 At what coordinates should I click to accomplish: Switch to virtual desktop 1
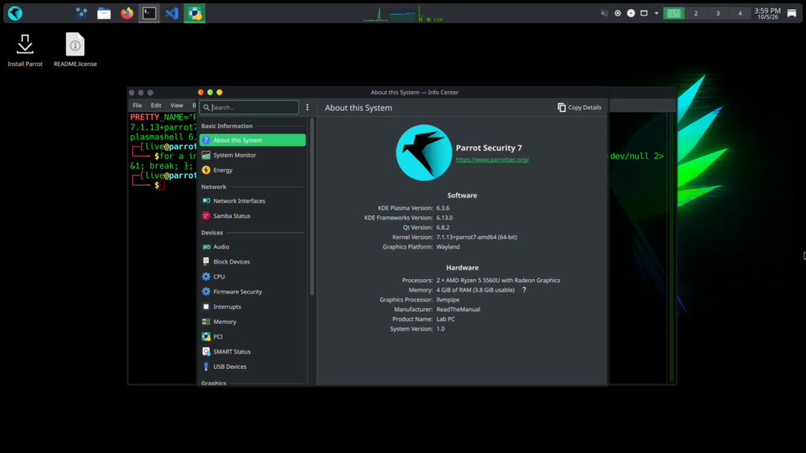[674, 13]
